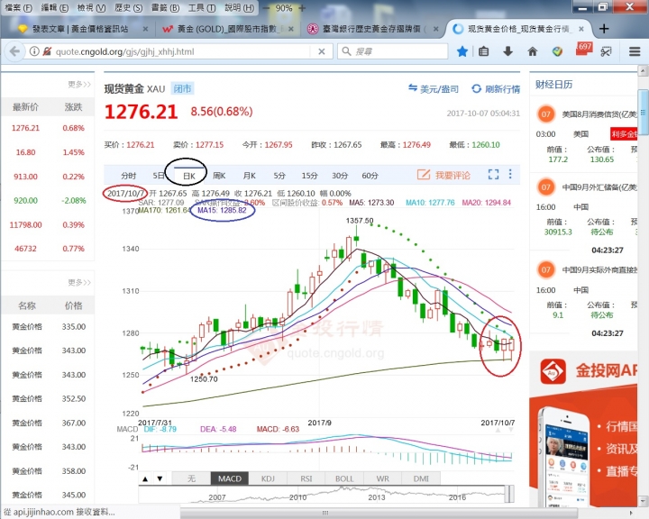Click the screenshot scissors toolbar icon
649x519 pixels.
pos(607,51)
